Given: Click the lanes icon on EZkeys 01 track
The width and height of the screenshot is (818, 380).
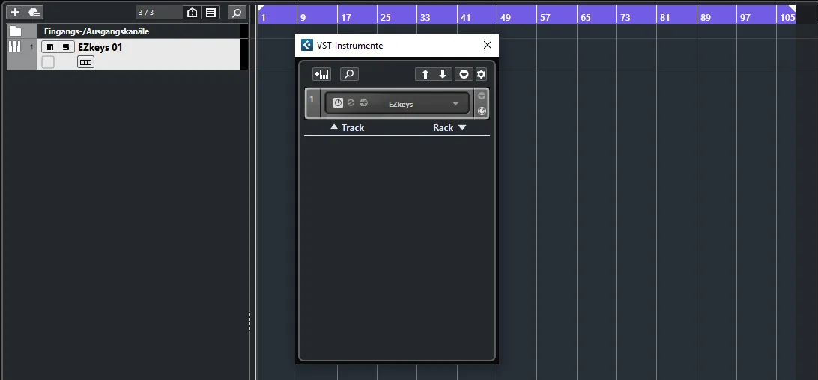Looking at the screenshot, I should click(x=85, y=63).
